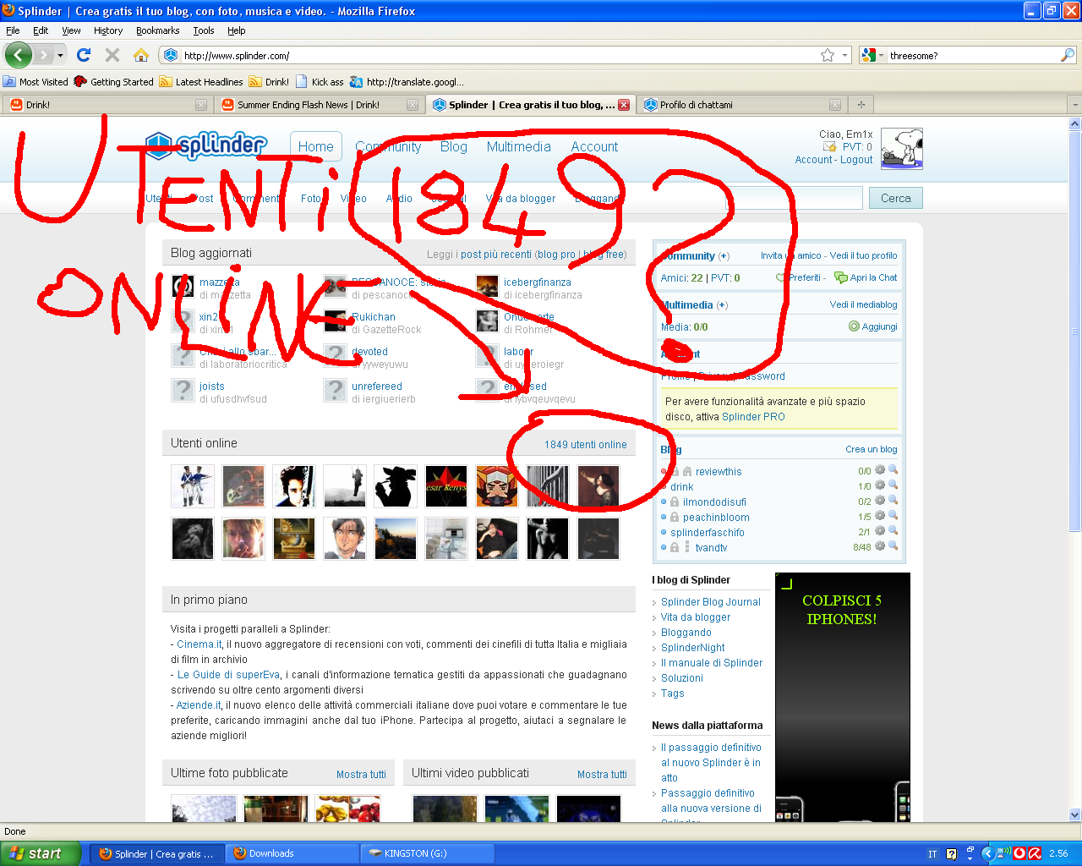Open the Splinder Blog Journal link
The width and height of the screenshot is (1082, 866).
point(711,602)
